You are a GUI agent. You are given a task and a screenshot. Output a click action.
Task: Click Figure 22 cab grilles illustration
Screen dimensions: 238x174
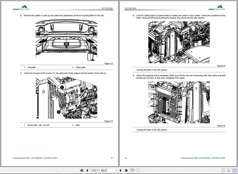pyautogui.click(x=67, y=40)
